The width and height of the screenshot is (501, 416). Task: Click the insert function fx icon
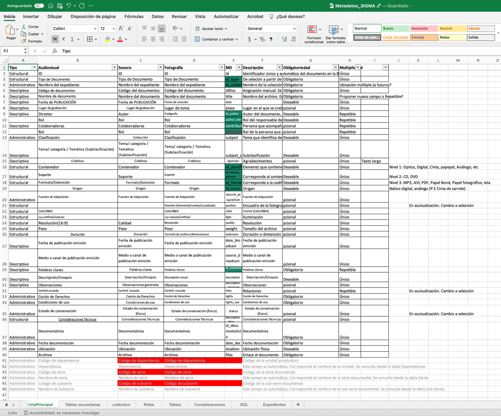(55, 51)
